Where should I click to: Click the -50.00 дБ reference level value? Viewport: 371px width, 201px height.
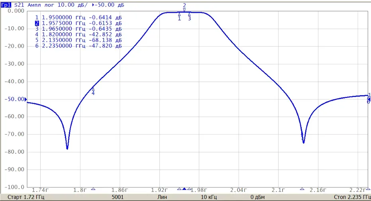click(109, 5)
